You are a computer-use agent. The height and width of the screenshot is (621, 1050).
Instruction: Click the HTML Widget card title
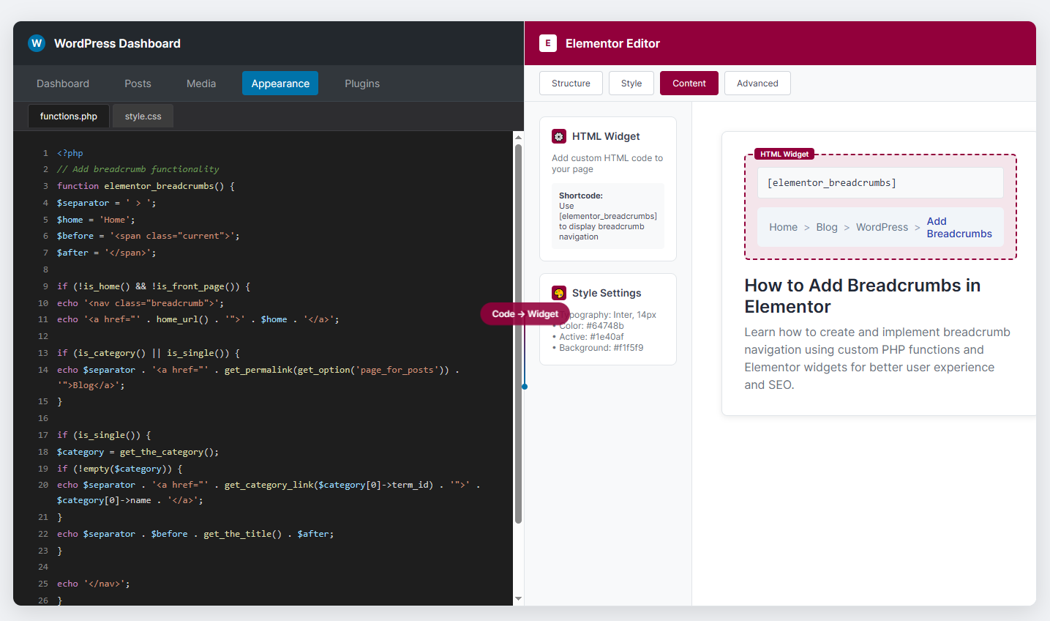point(606,136)
